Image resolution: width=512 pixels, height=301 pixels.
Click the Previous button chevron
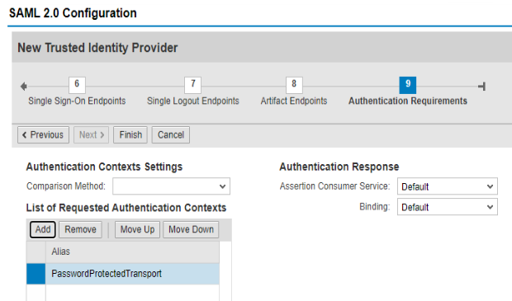pos(24,135)
